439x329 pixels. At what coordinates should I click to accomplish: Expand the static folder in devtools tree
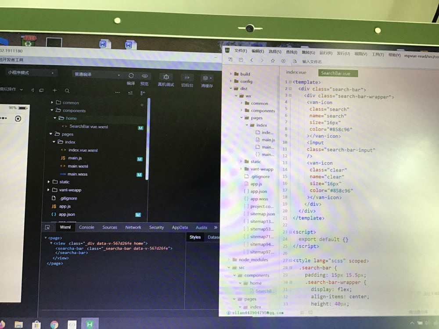pyautogui.click(x=49, y=182)
